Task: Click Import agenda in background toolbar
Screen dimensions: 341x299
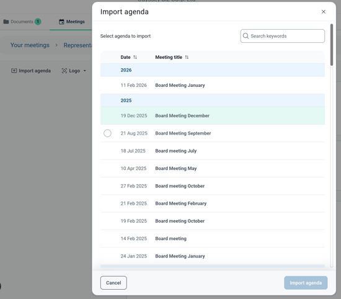Action: pyautogui.click(x=31, y=71)
